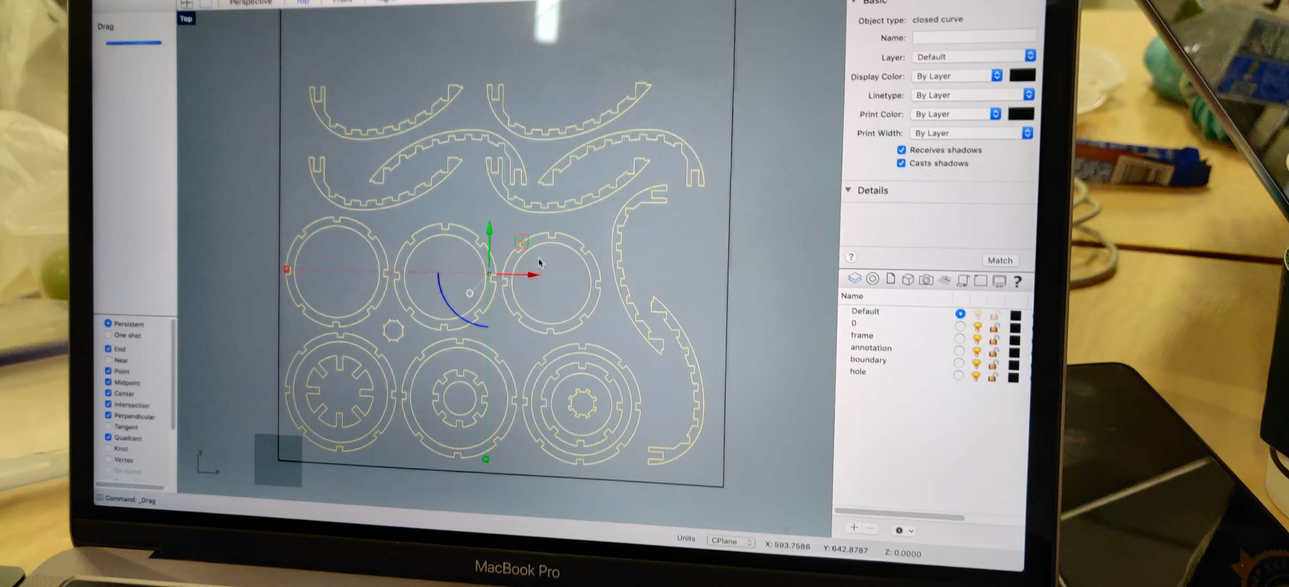The height and width of the screenshot is (587, 1289).
Task: Click the color swatch of hole layer
Action: click(x=1013, y=377)
